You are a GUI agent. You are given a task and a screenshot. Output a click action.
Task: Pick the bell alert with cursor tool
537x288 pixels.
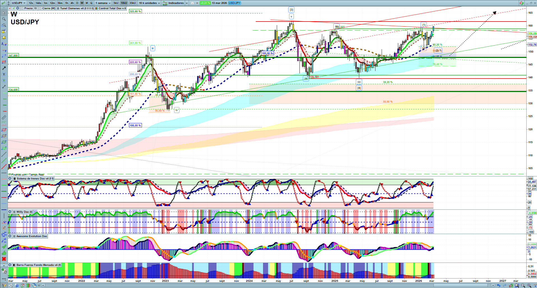4,31
